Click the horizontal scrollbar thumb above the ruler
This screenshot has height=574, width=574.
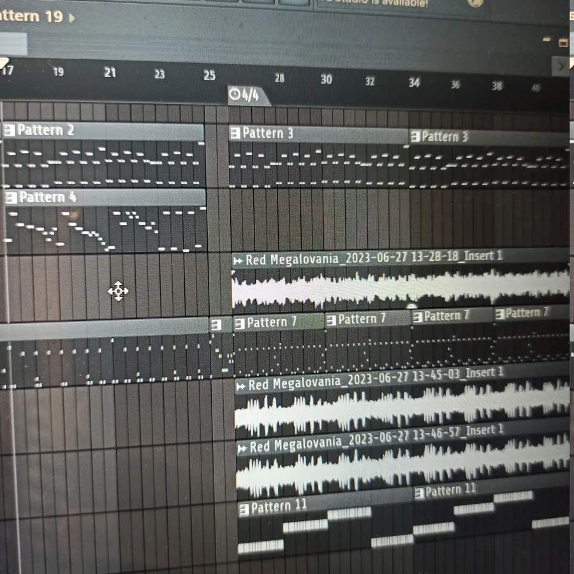[x=13, y=44]
